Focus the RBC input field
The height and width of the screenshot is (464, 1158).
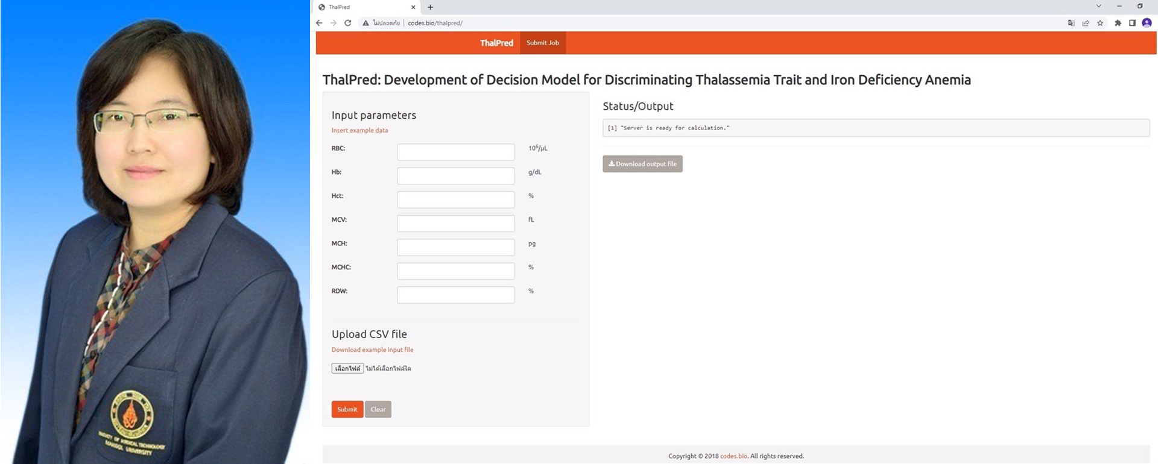[456, 152]
